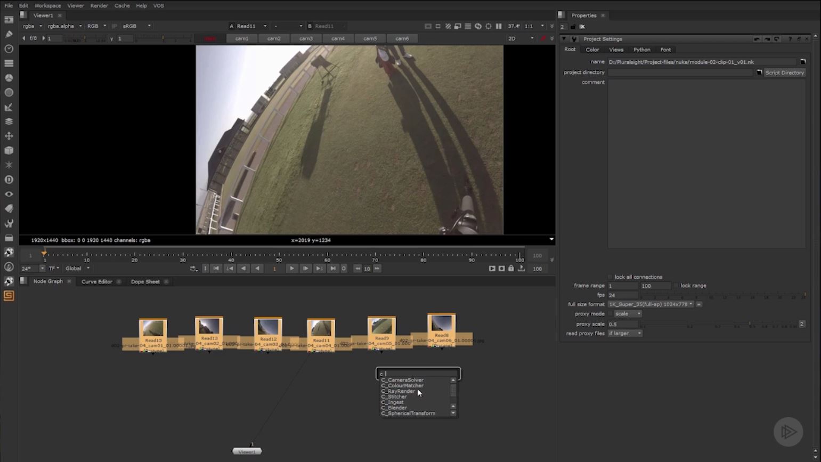821x462 pixels.
Task: Click the redo arrow in Project Settings header
Action: [x=767, y=39]
